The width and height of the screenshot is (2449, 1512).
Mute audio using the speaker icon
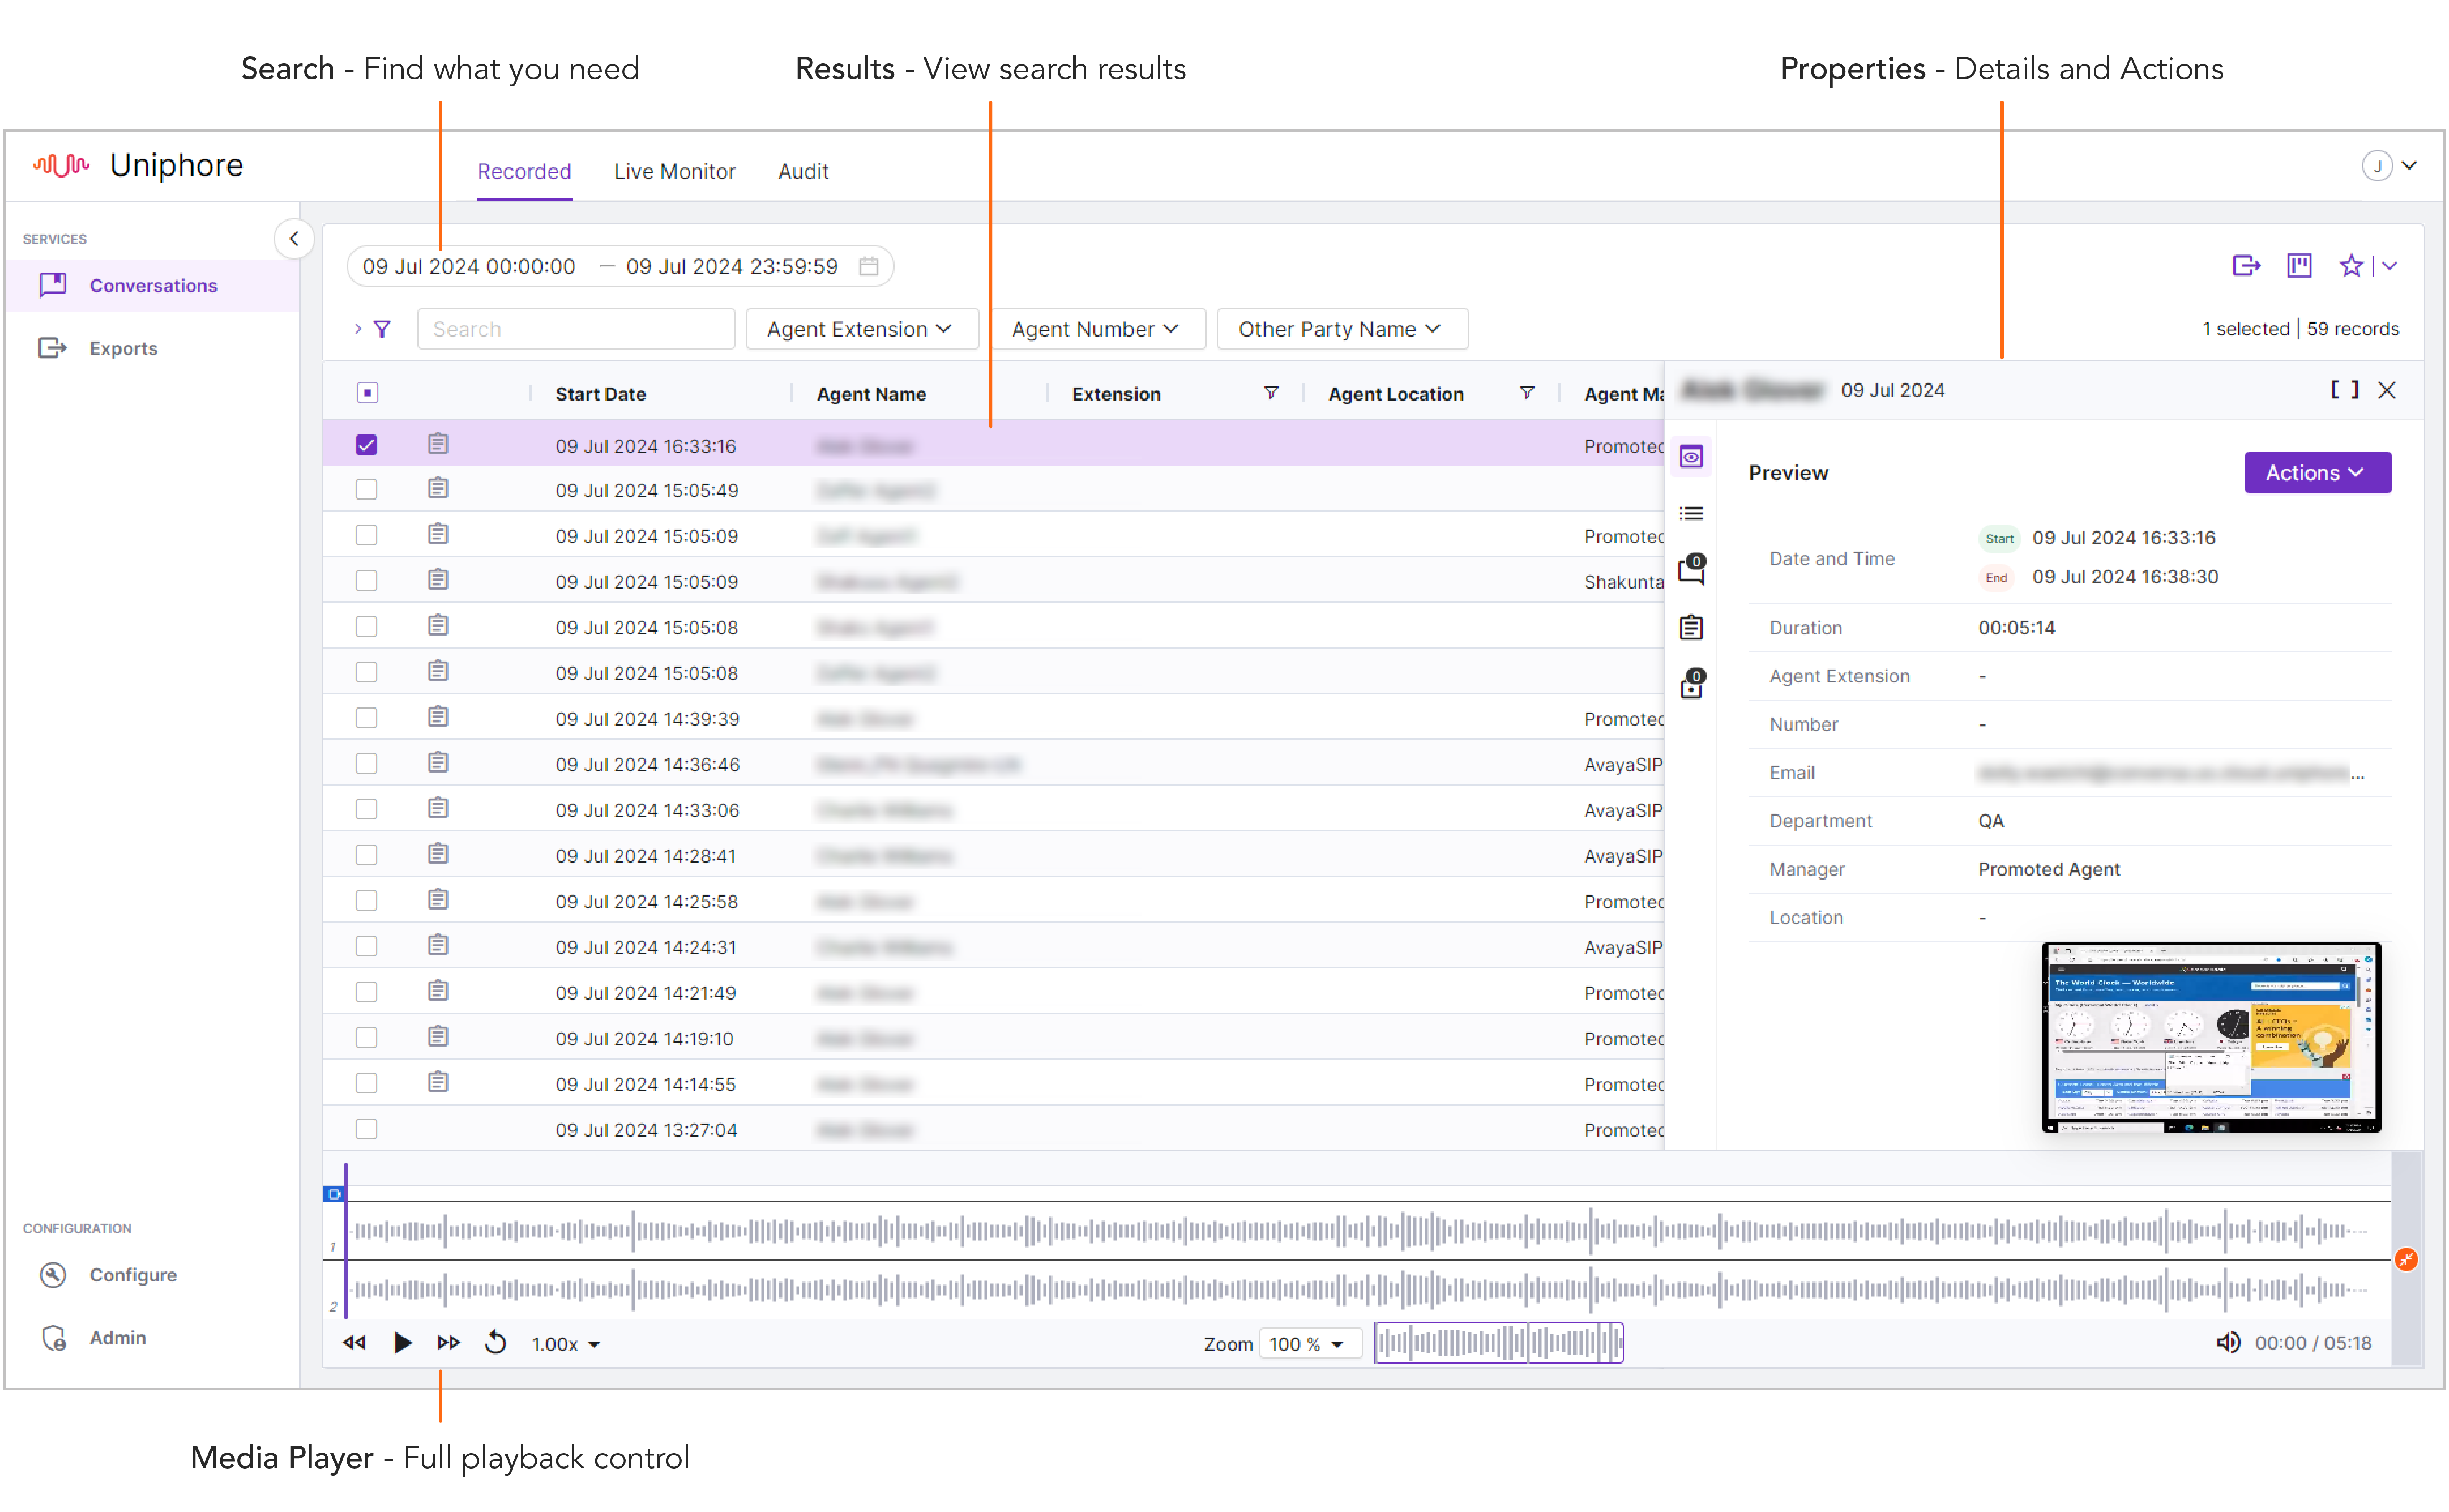(x=2227, y=1343)
